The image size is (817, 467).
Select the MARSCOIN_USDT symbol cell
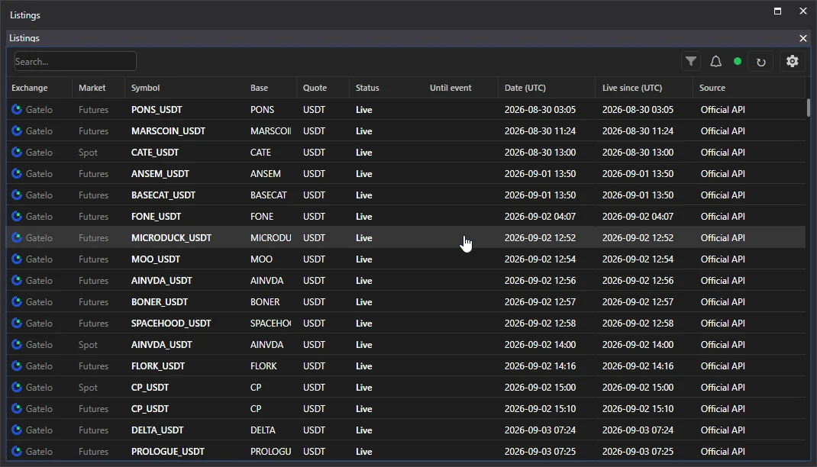click(168, 130)
